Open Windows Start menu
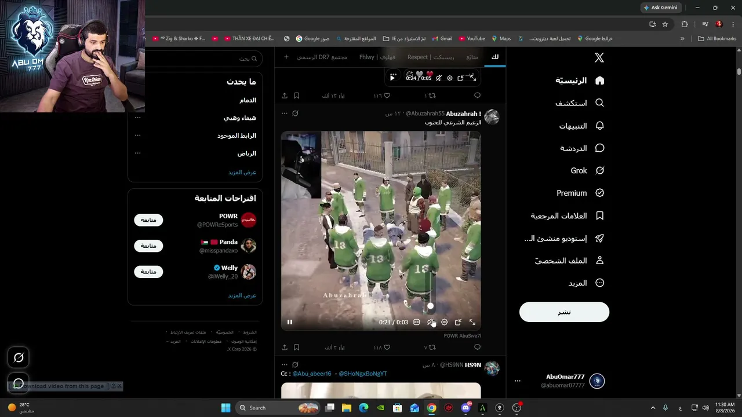Viewport: 742px width, 417px height. click(226, 408)
